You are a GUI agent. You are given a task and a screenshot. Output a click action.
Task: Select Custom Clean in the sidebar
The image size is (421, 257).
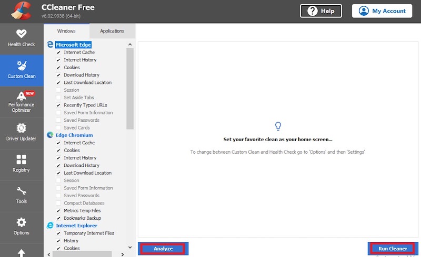22,70
